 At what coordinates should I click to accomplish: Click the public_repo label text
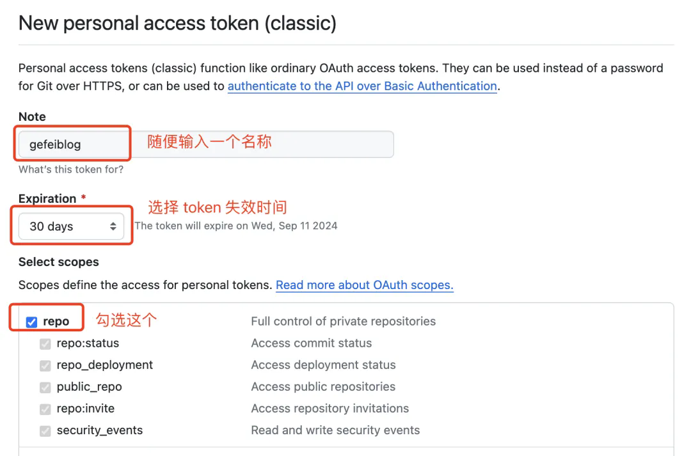click(89, 387)
